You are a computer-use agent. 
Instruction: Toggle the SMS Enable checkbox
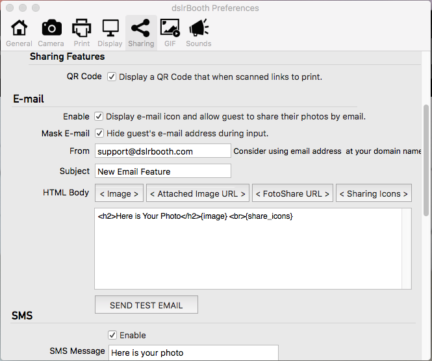coord(112,335)
